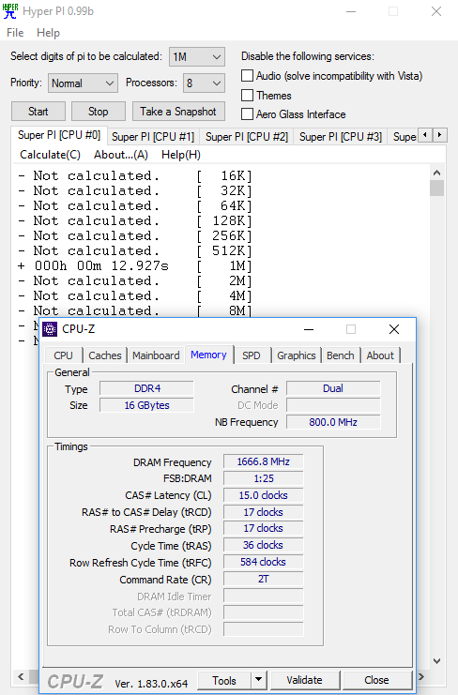Image resolution: width=458 pixels, height=695 pixels.
Task: Open the Help(H) menu
Action: (x=181, y=155)
